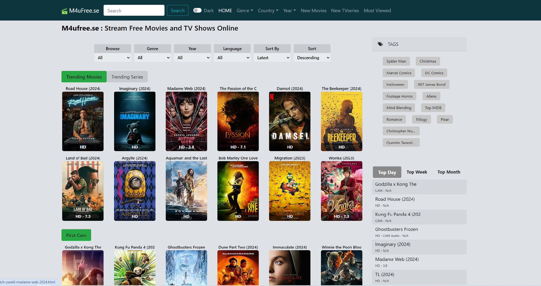Open Kung Fu Panda 4 in Top Day list
The image size is (541, 286).
click(x=419, y=217)
